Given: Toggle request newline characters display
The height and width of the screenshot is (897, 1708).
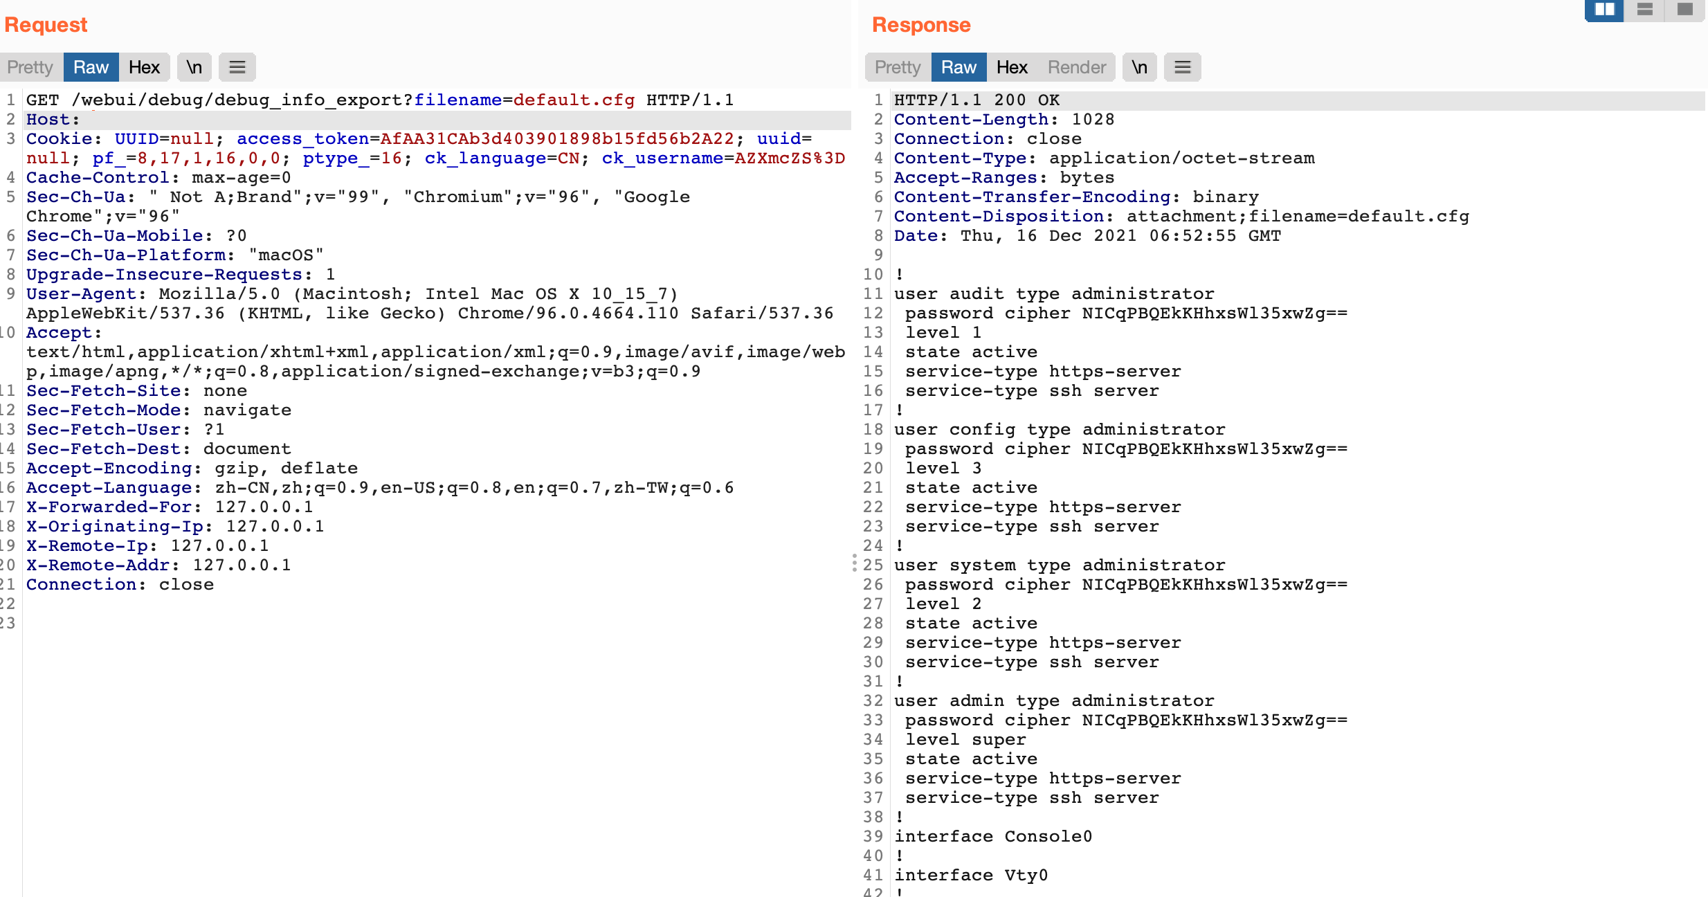Looking at the screenshot, I should (194, 67).
